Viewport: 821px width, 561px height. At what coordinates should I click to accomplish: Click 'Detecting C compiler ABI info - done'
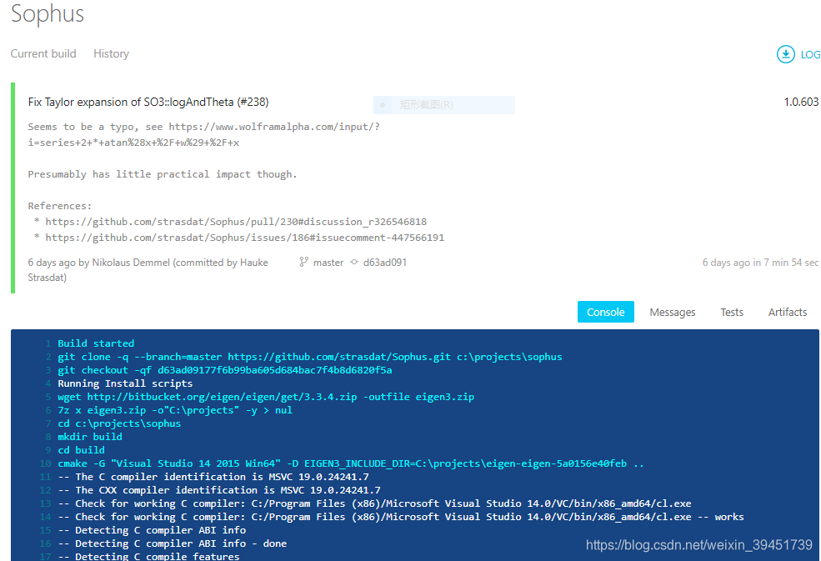click(x=173, y=543)
